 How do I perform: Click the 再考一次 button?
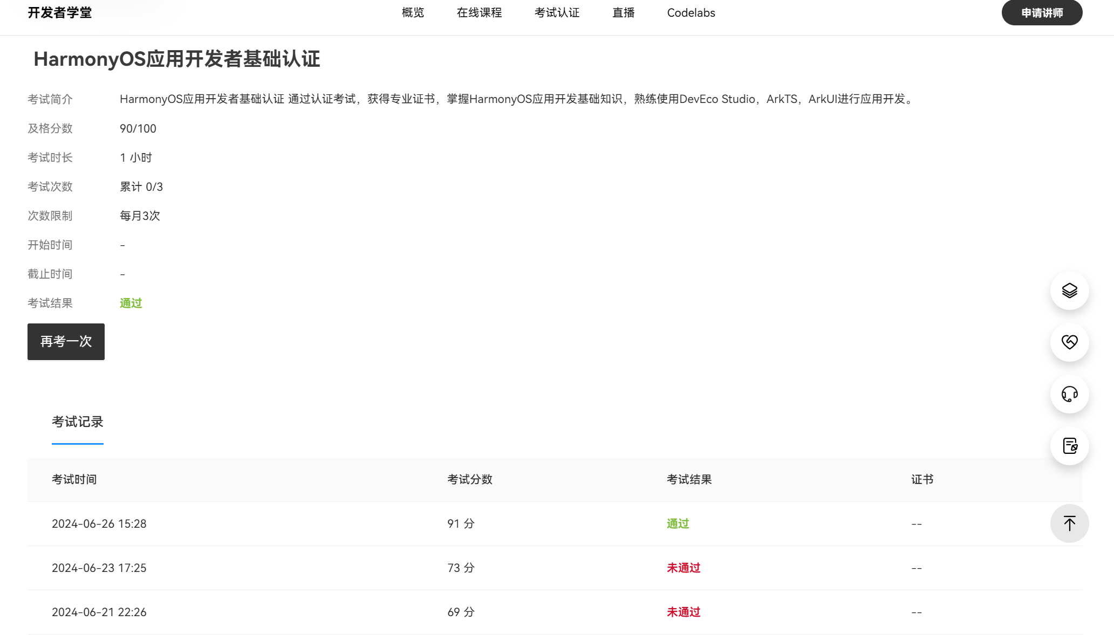pyautogui.click(x=66, y=342)
